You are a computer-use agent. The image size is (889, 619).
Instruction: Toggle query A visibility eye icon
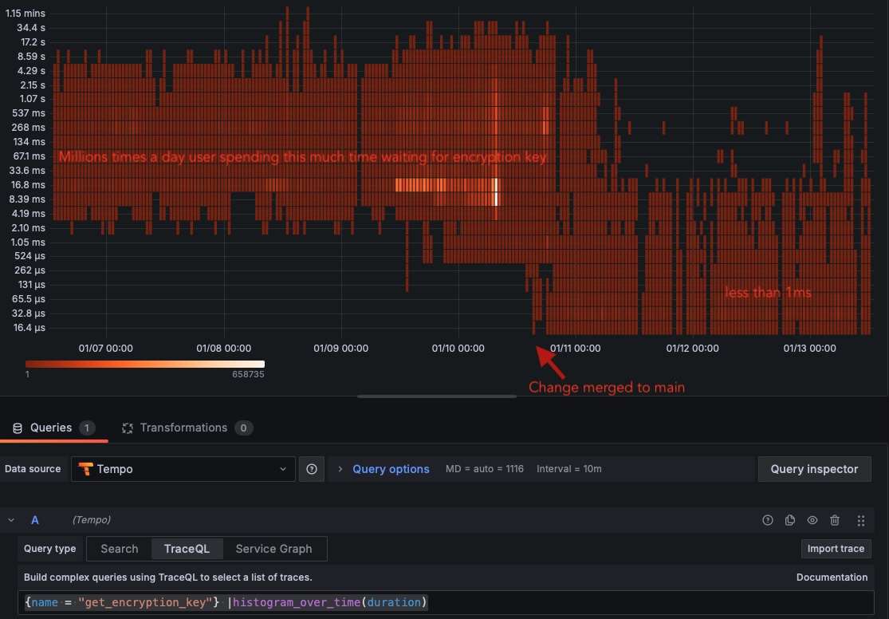(x=812, y=520)
